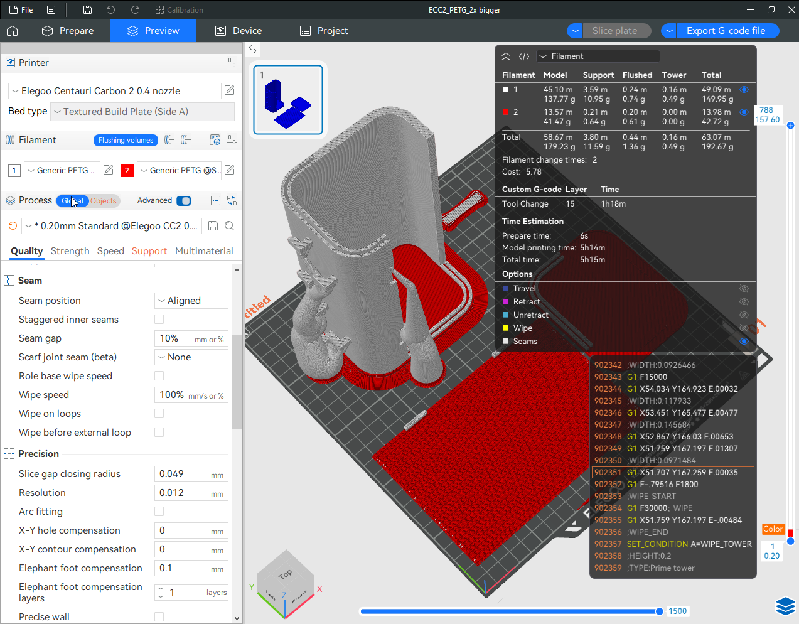Screen dimensions: 799x624
Task: Enable Role base wipe speed checkbox
Action: coord(159,376)
